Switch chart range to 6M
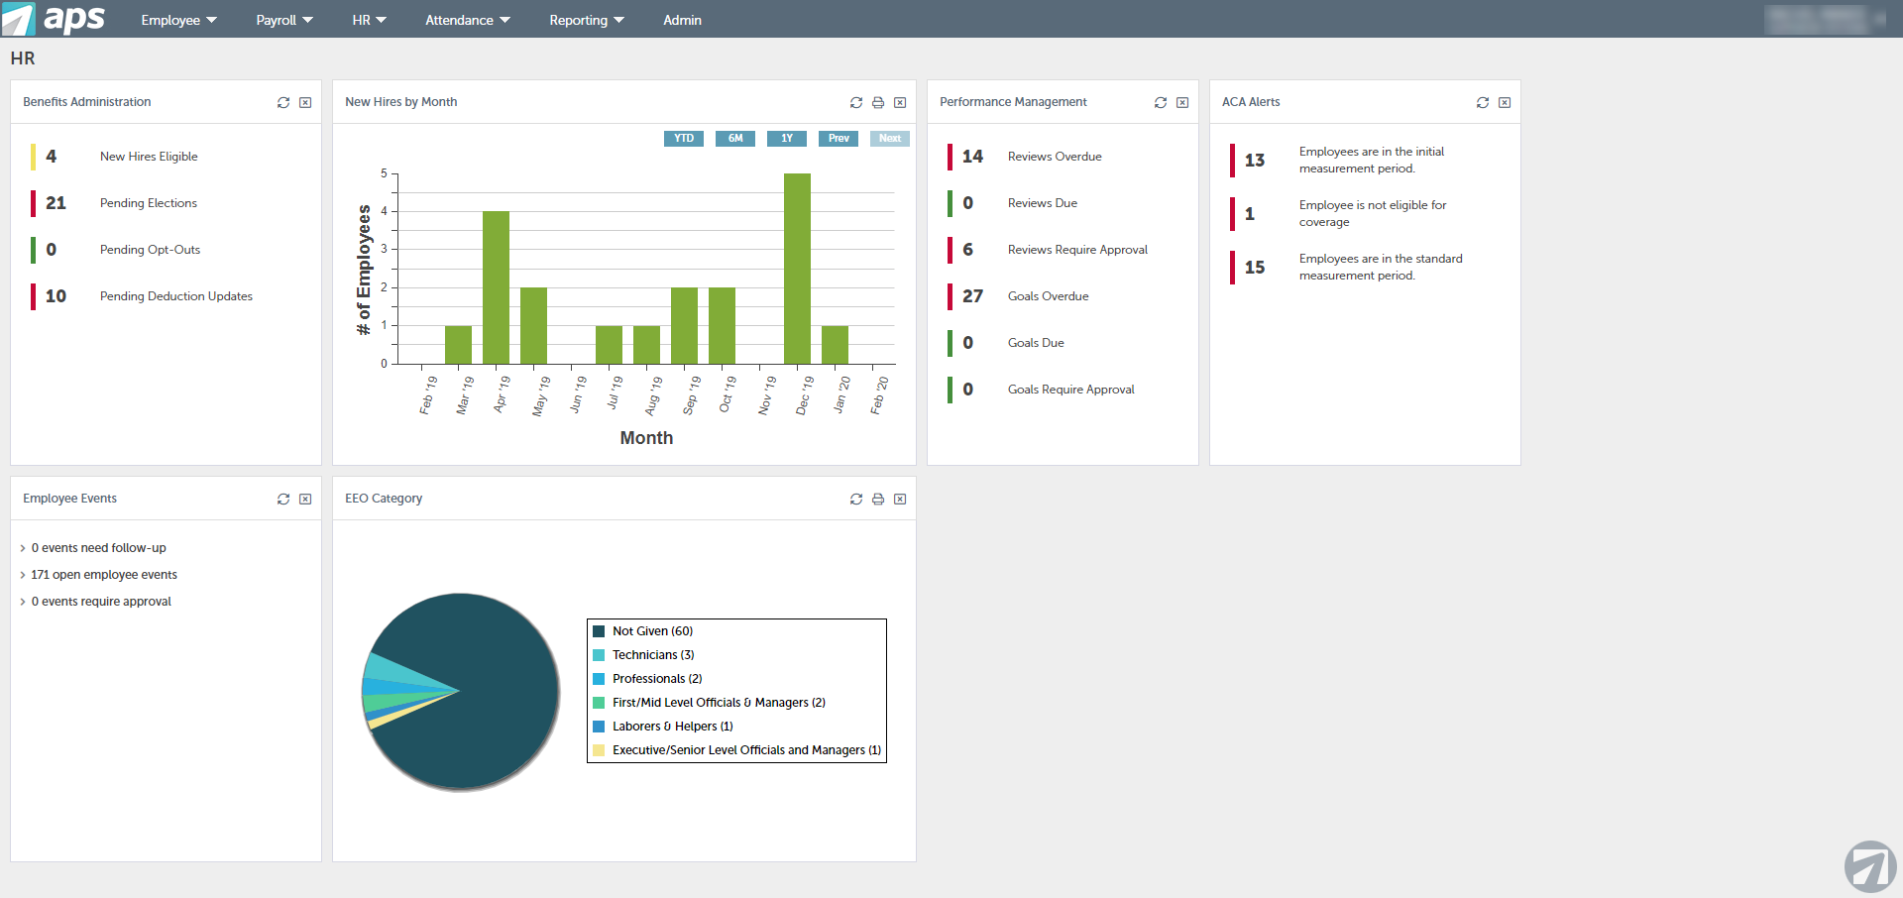Viewport: 1903px width, 898px height. 735,139
